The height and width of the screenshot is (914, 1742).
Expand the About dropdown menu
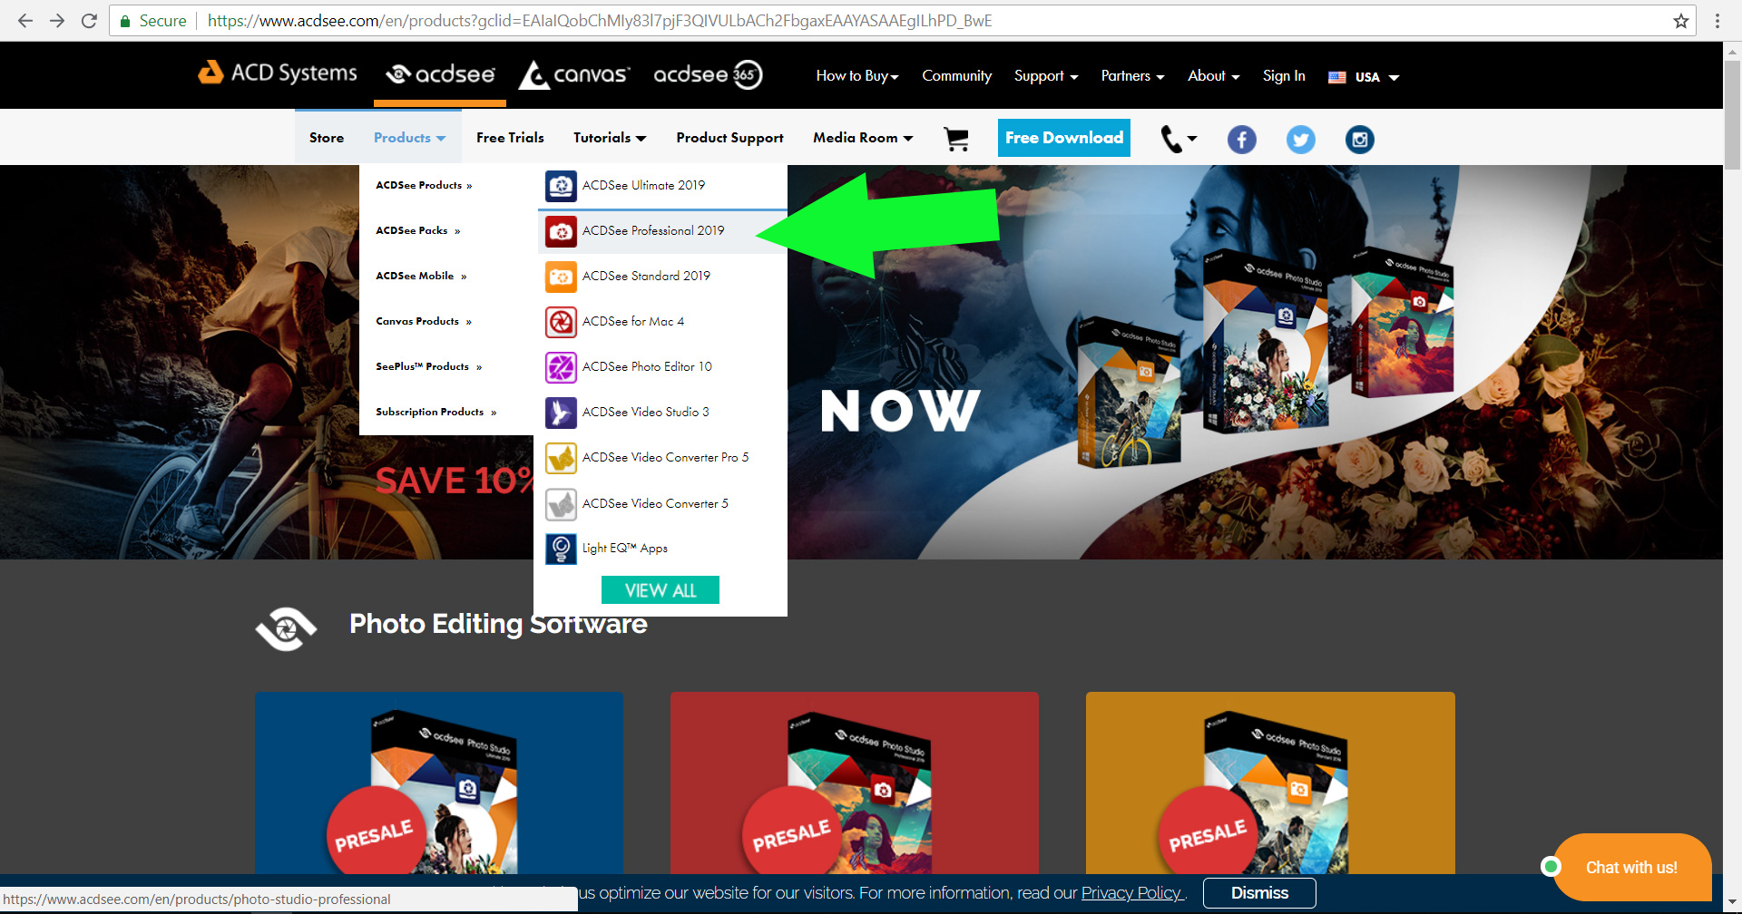(1214, 76)
